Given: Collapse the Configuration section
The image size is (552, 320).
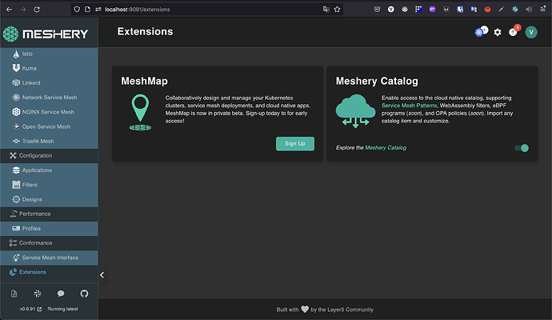Looking at the screenshot, I should click(49, 155).
